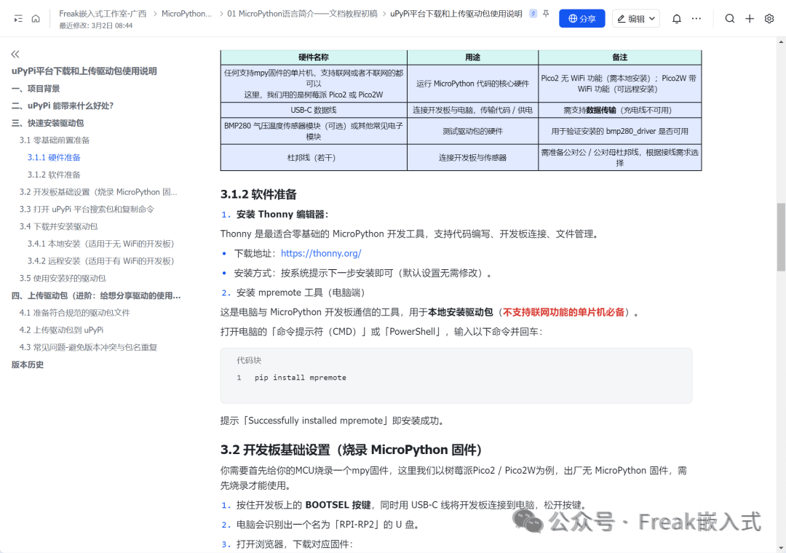Click the vertical page scrollbar thumb
Image resolution: width=786 pixels, height=553 pixels.
coord(781,236)
